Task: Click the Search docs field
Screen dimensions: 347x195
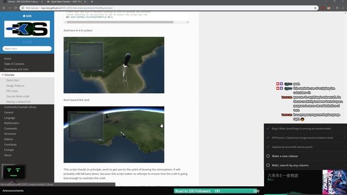Action: tap(27, 48)
